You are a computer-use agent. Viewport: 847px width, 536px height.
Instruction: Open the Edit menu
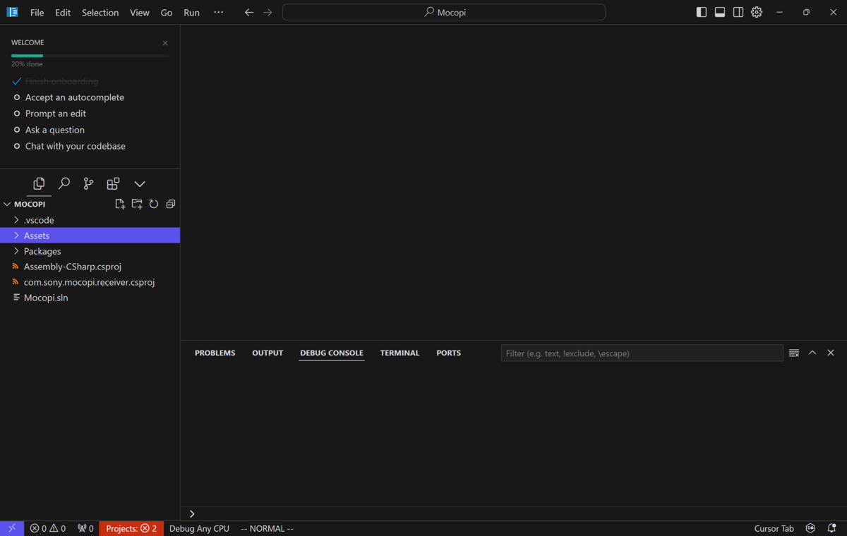point(63,13)
